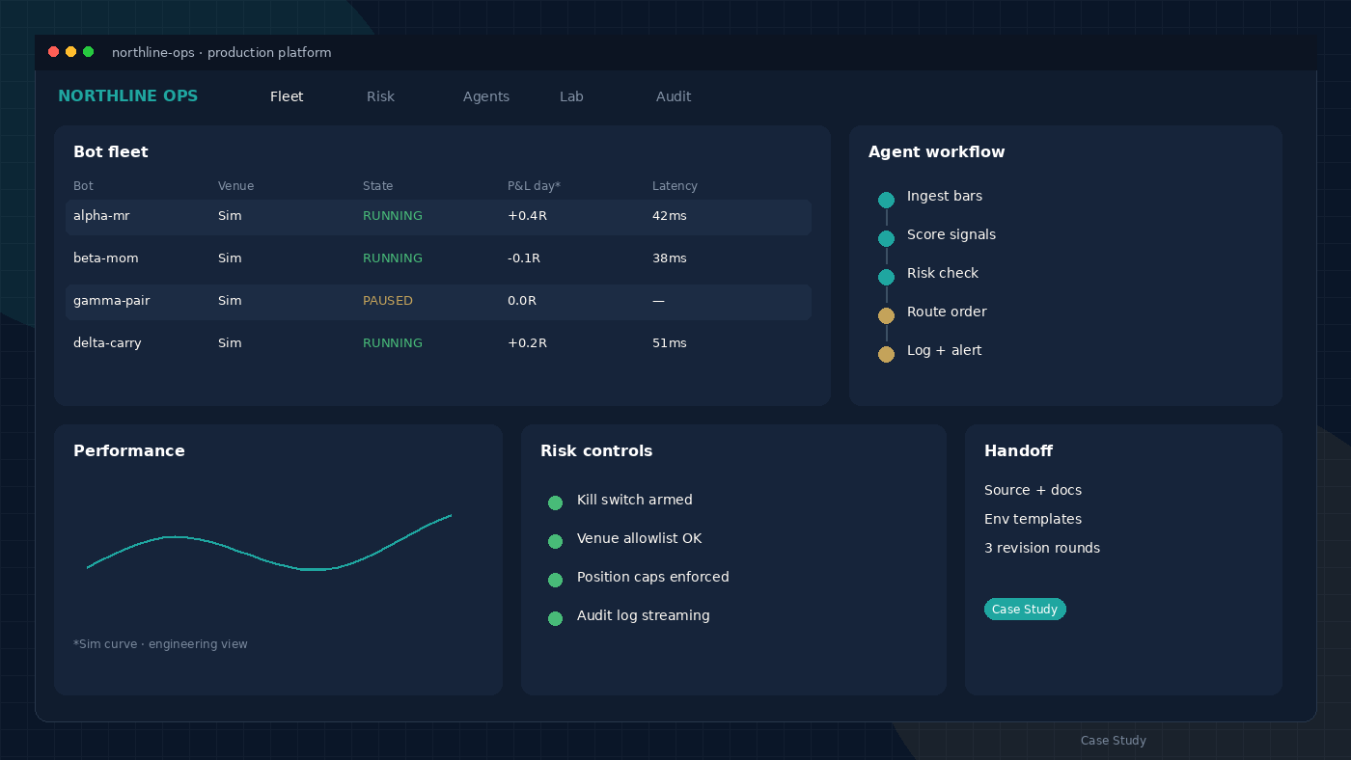Click the teal Case Study button
The width and height of the screenshot is (1351, 760).
1025,610
